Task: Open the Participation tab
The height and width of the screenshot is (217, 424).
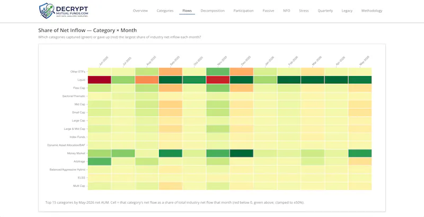Action: point(243,11)
